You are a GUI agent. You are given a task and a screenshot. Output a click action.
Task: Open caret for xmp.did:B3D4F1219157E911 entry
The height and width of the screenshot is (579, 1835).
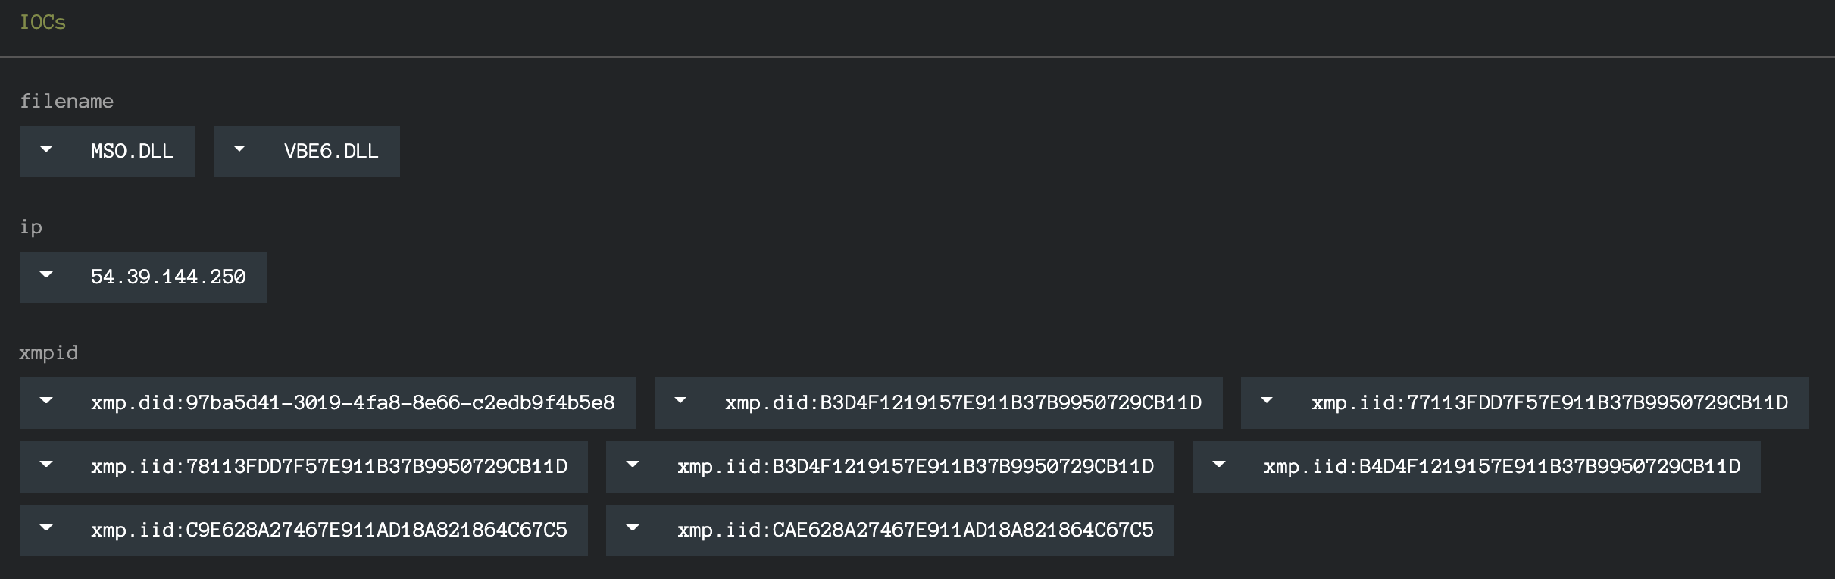pos(680,401)
